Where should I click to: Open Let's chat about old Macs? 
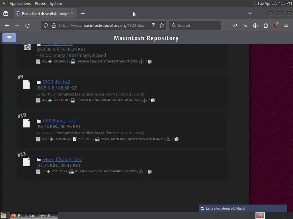tap(243, 208)
